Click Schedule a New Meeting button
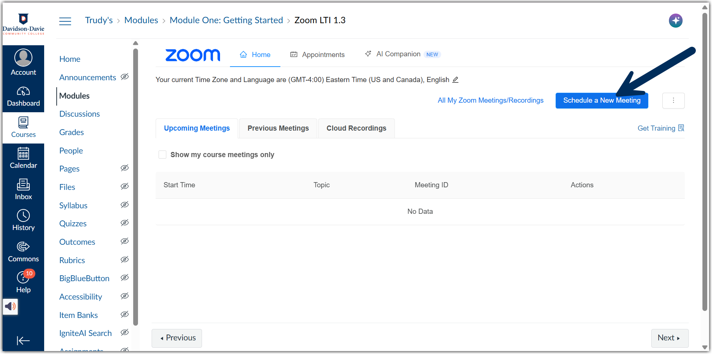Image resolution: width=712 pixels, height=354 pixels. pyautogui.click(x=602, y=100)
